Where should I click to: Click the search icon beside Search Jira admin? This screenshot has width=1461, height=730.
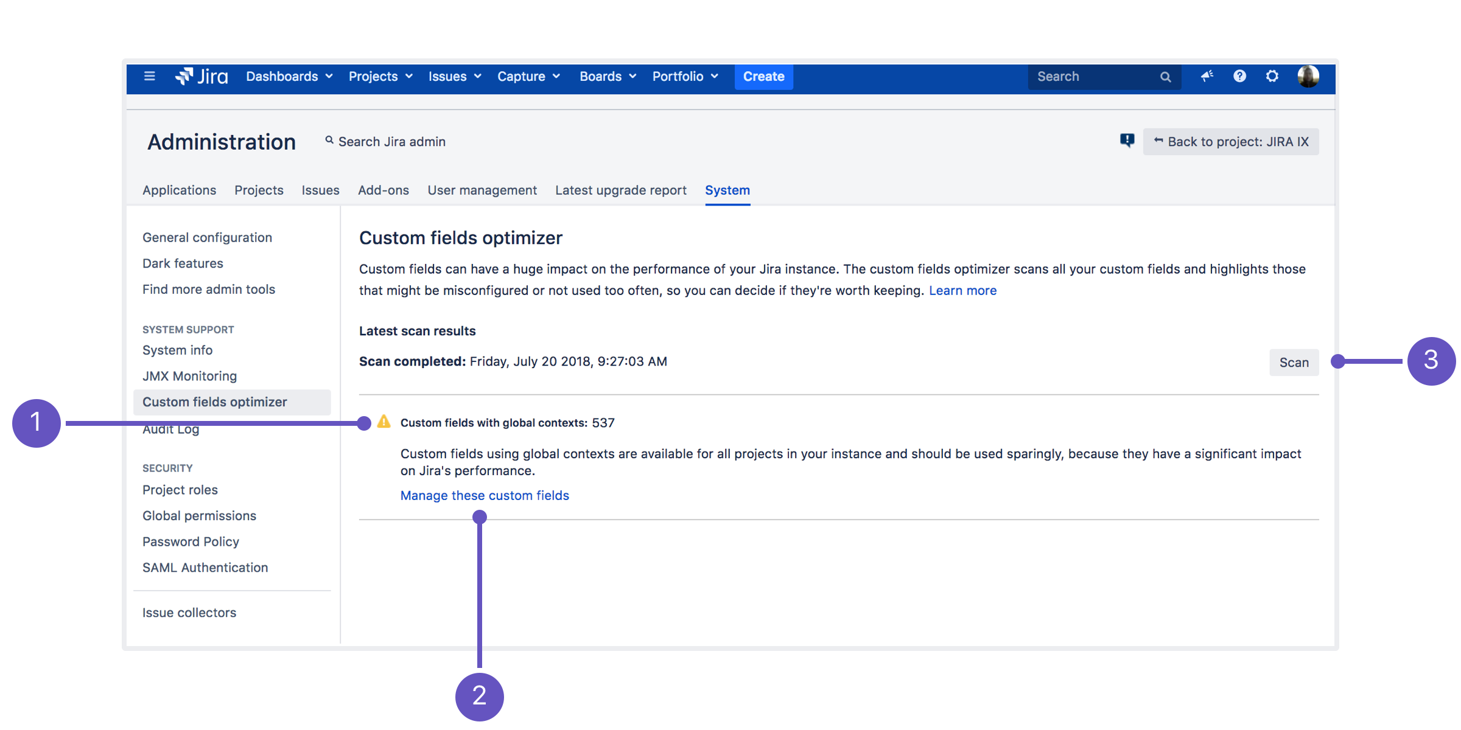click(329, 141)
